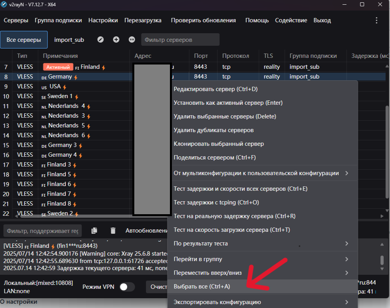The width and height of the screenshot is (390, 308).
Task: Click the double-arrow update subscription icon
Action: click(x=132, y=39)
